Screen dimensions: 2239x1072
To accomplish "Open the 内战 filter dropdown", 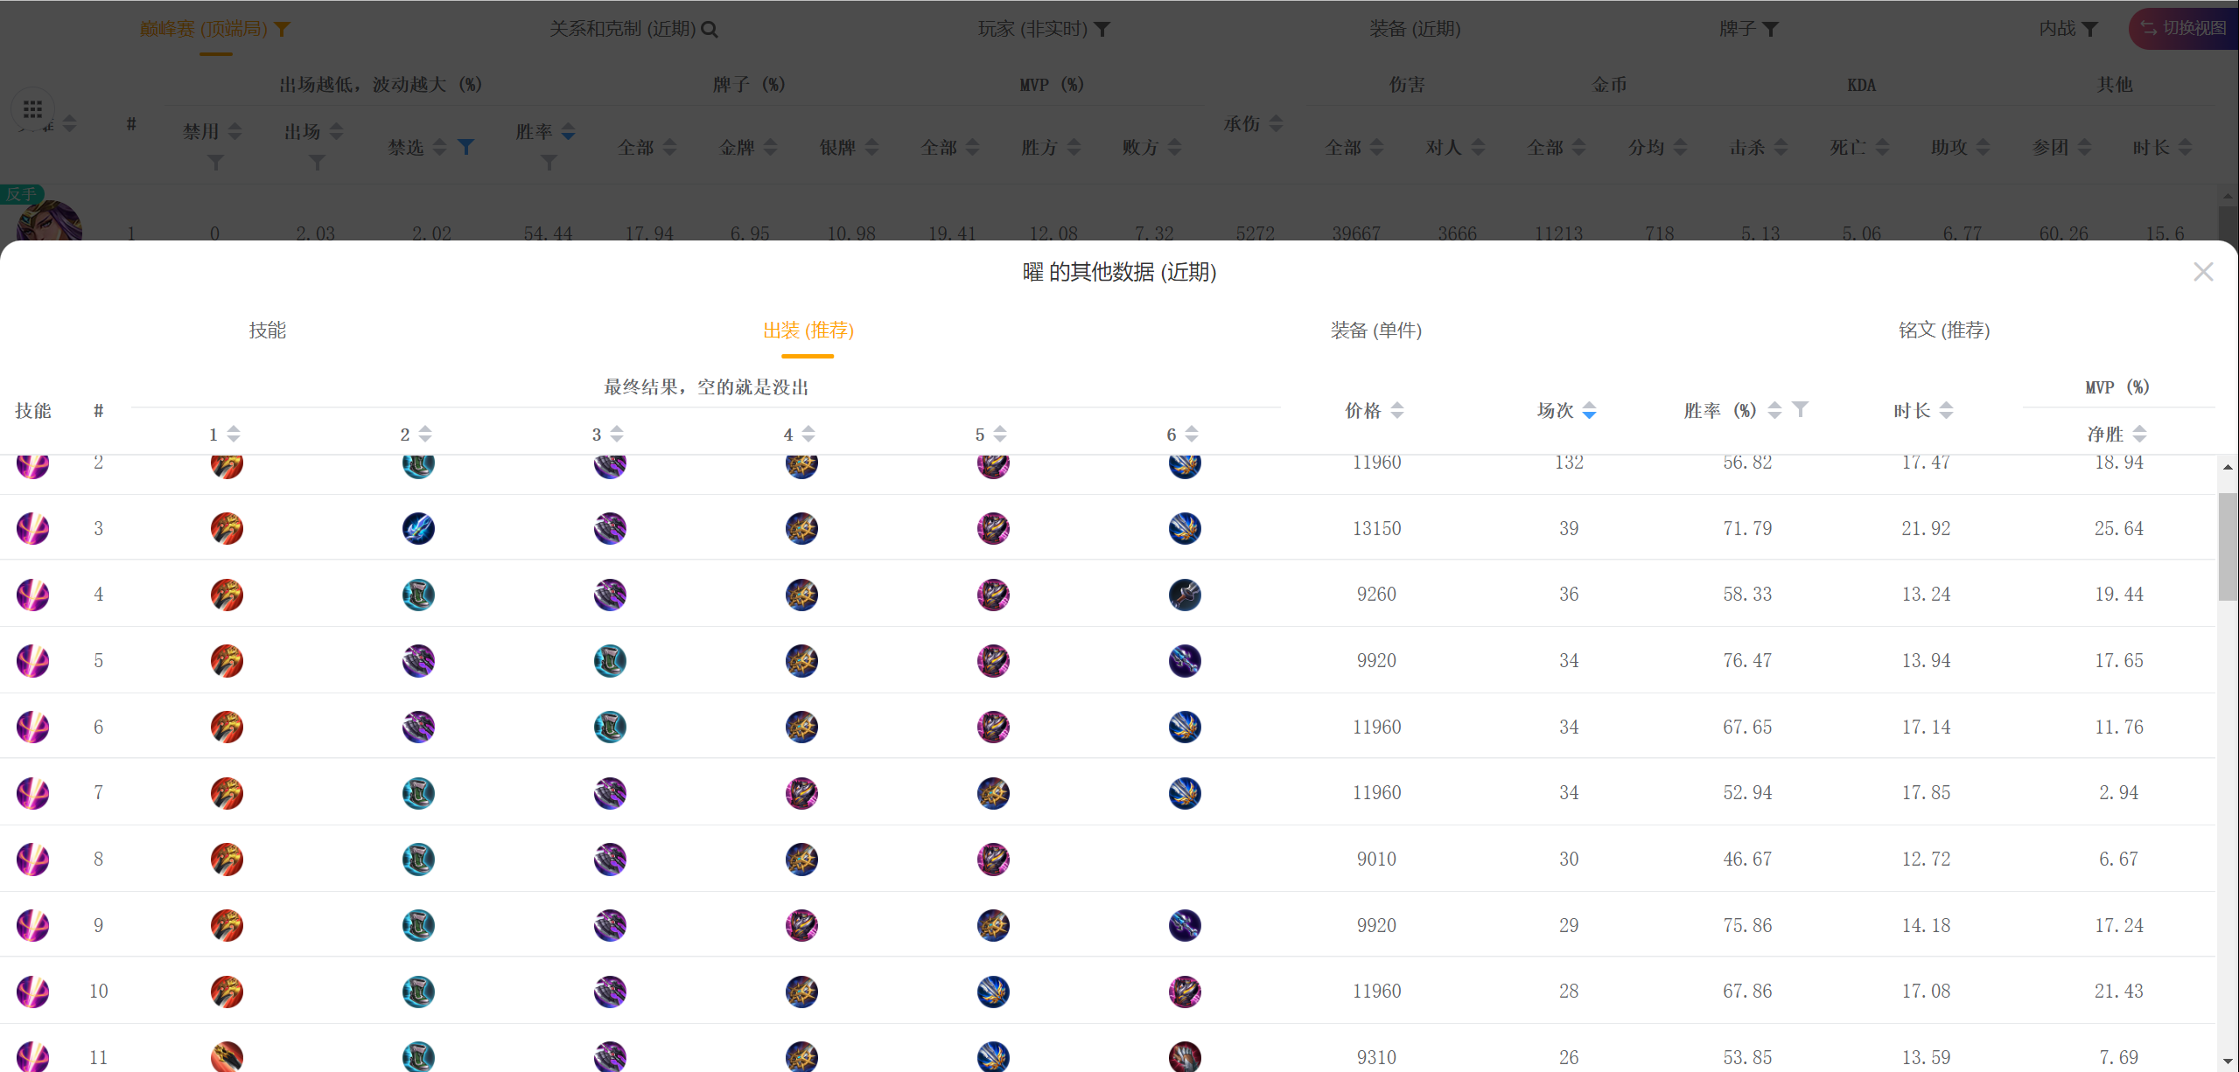I will coord(2090,30).
